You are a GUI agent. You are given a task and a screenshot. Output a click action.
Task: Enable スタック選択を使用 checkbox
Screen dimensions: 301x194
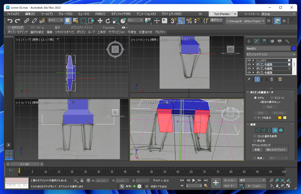pyautogui.click(x=255, y=136)
